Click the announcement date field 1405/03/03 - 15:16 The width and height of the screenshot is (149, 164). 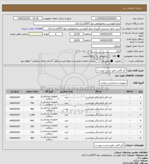(x=28, y=19)
